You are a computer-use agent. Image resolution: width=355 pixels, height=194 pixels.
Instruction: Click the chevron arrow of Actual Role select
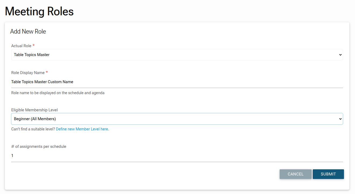(x=340, y=55)
